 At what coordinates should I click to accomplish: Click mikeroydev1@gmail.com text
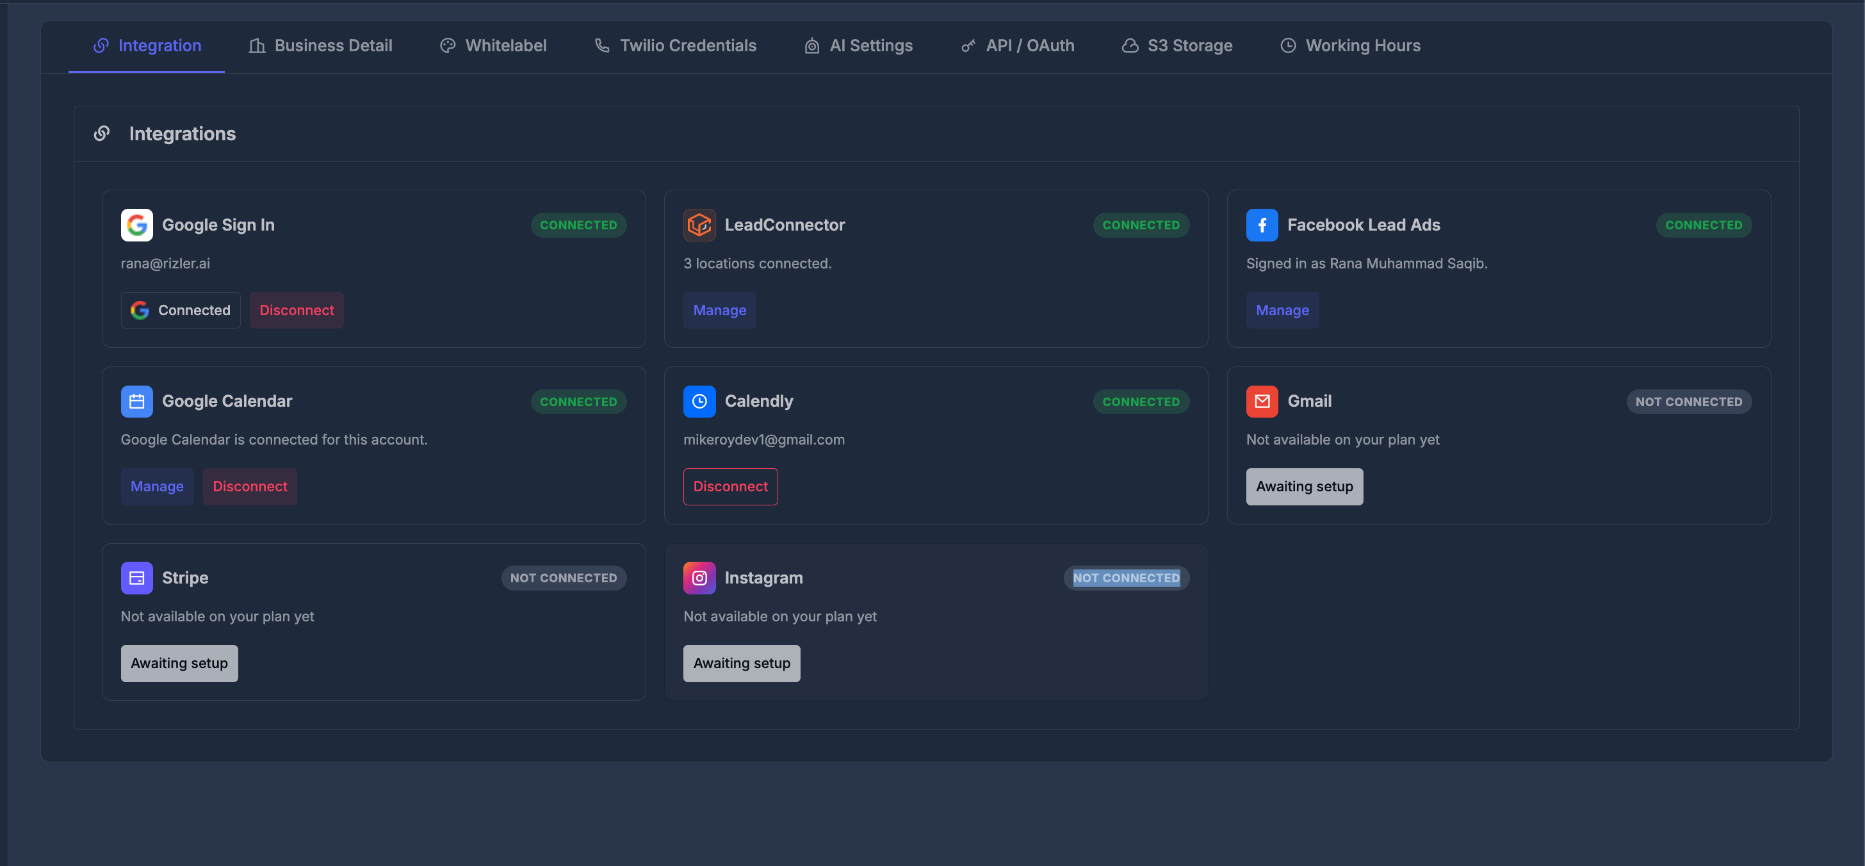[x=764, y=439]
